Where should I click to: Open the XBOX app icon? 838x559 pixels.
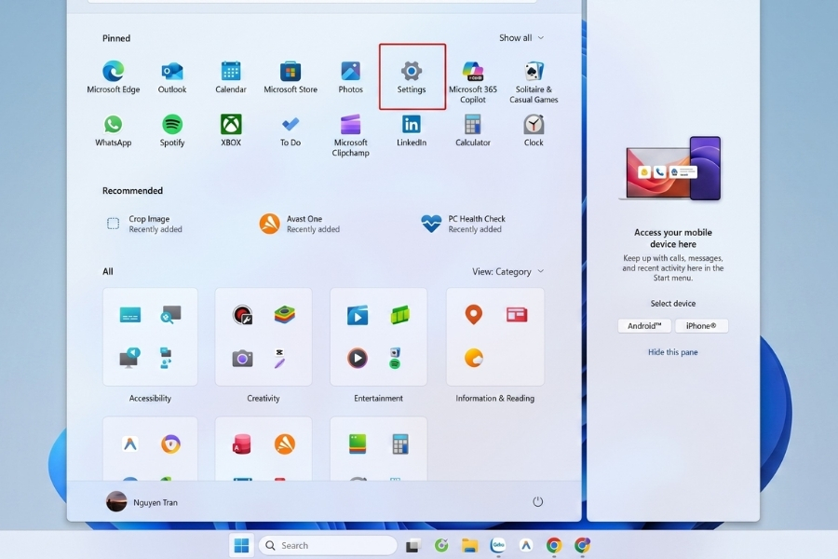click(231, 130)
